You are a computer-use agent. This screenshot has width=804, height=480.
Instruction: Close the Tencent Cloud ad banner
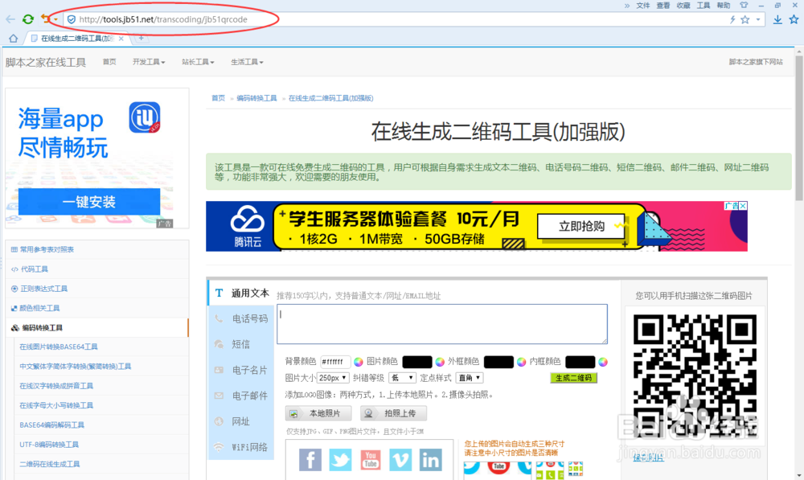click(743, 206)
